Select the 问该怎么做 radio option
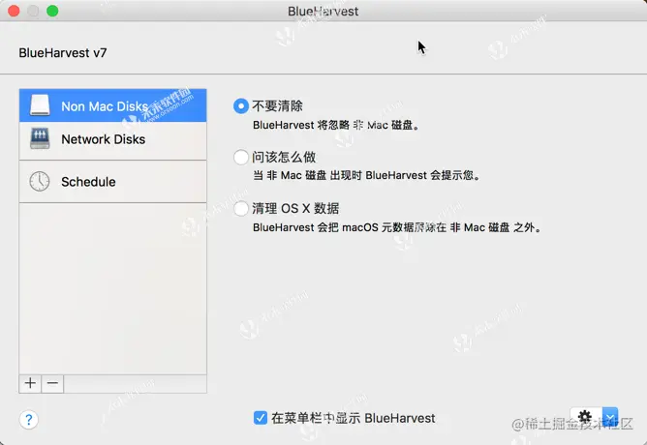The image size is (647, 445). point(241,157)
